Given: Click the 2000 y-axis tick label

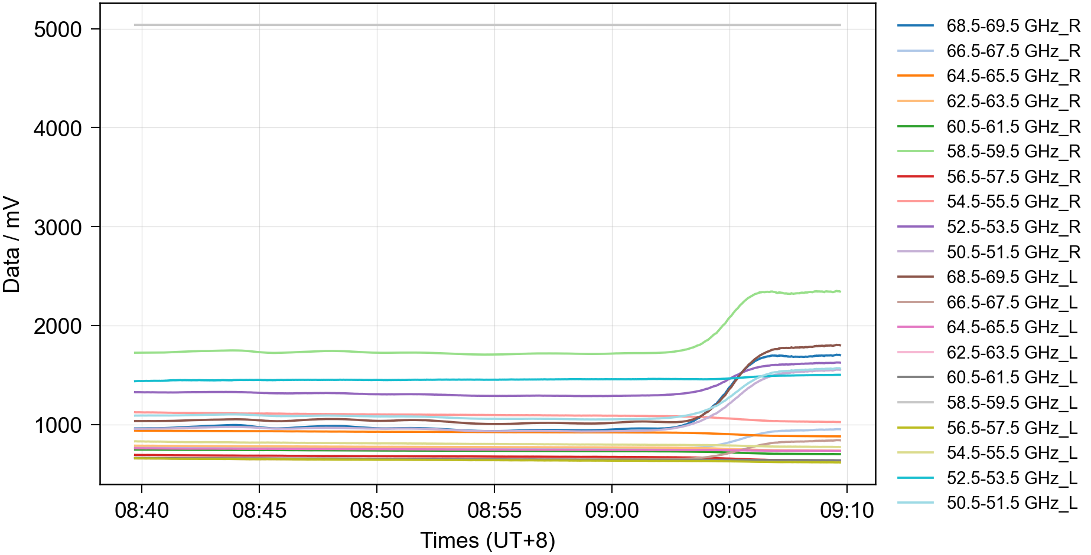Looking at the screenshot, I should pos(58,326).
